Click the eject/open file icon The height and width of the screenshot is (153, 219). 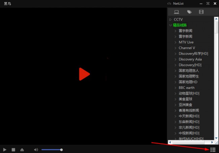(22, 150)
